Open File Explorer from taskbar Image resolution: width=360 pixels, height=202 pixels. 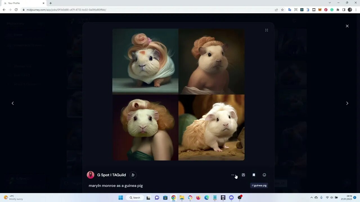point(182,198)
